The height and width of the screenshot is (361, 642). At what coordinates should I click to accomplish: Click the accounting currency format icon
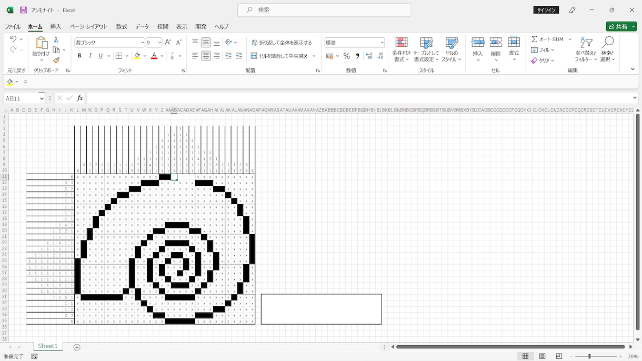330,56
